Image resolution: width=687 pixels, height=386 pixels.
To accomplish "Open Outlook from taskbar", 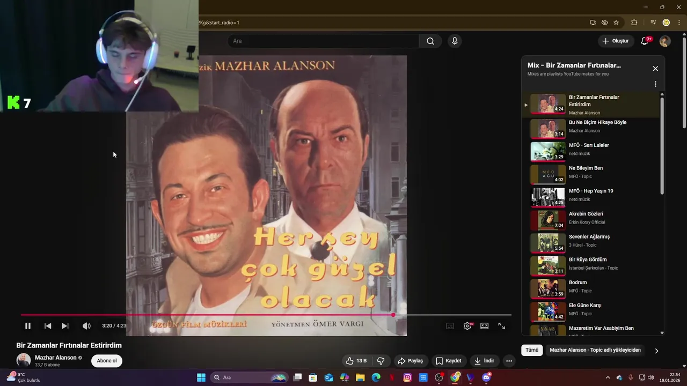I will coord(329,377).
